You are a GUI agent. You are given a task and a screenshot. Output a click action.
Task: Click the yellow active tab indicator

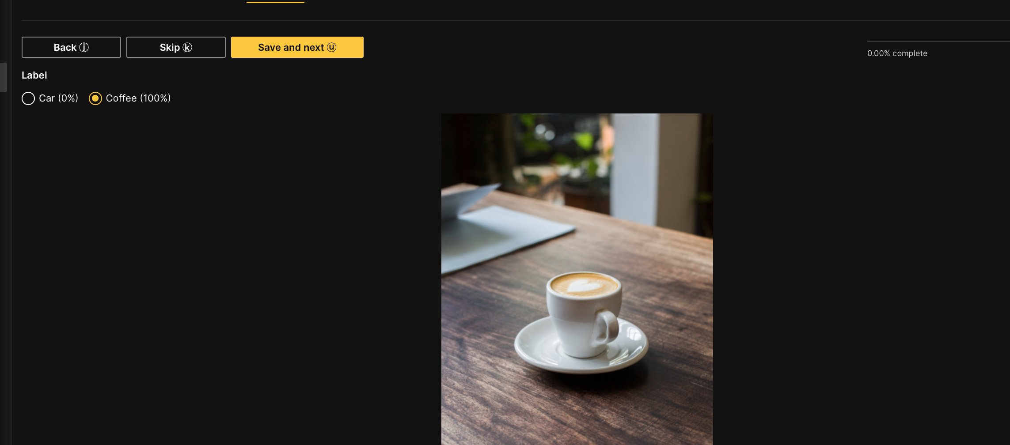tap(275, 2)
